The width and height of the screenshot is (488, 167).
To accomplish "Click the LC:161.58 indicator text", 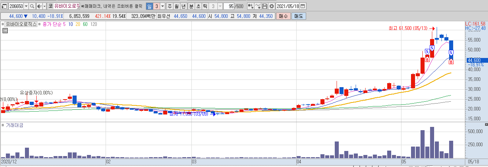I will coord(476,24).
